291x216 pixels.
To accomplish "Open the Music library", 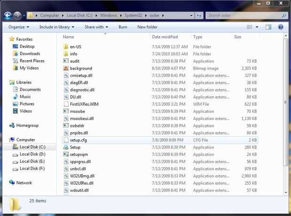I will [25, 97].
